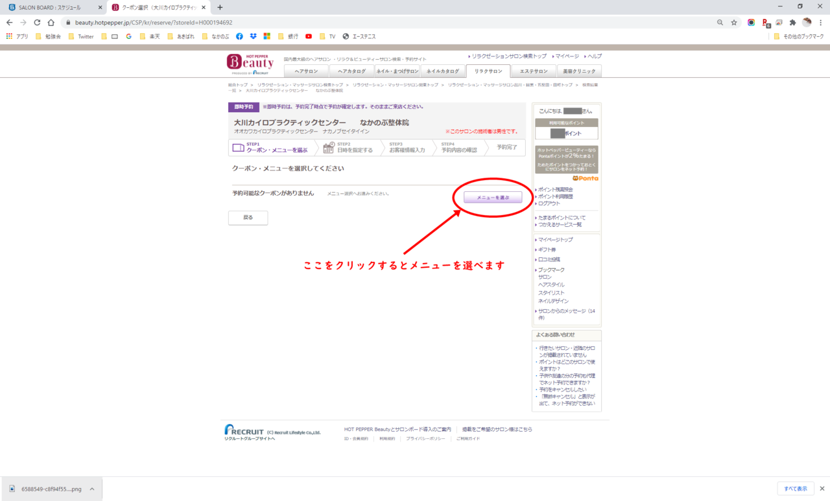This screenshot has height=501, width=830.
Task: Open the Chrome extensions puzzle icon
Action: (792, 22)
